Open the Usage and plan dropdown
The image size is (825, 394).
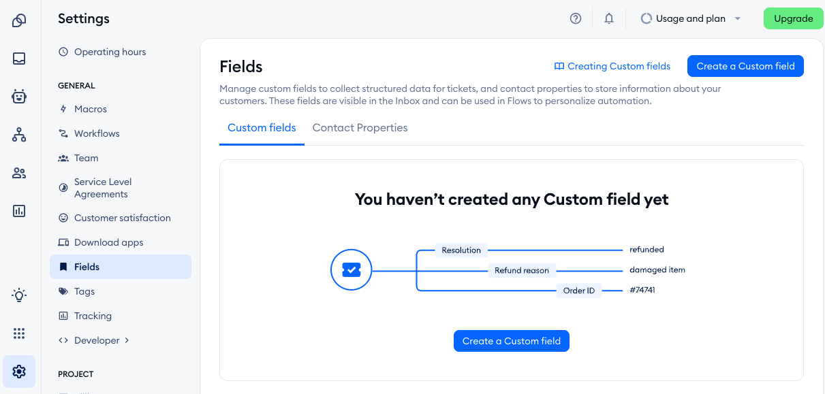click(x=691, y=19)
